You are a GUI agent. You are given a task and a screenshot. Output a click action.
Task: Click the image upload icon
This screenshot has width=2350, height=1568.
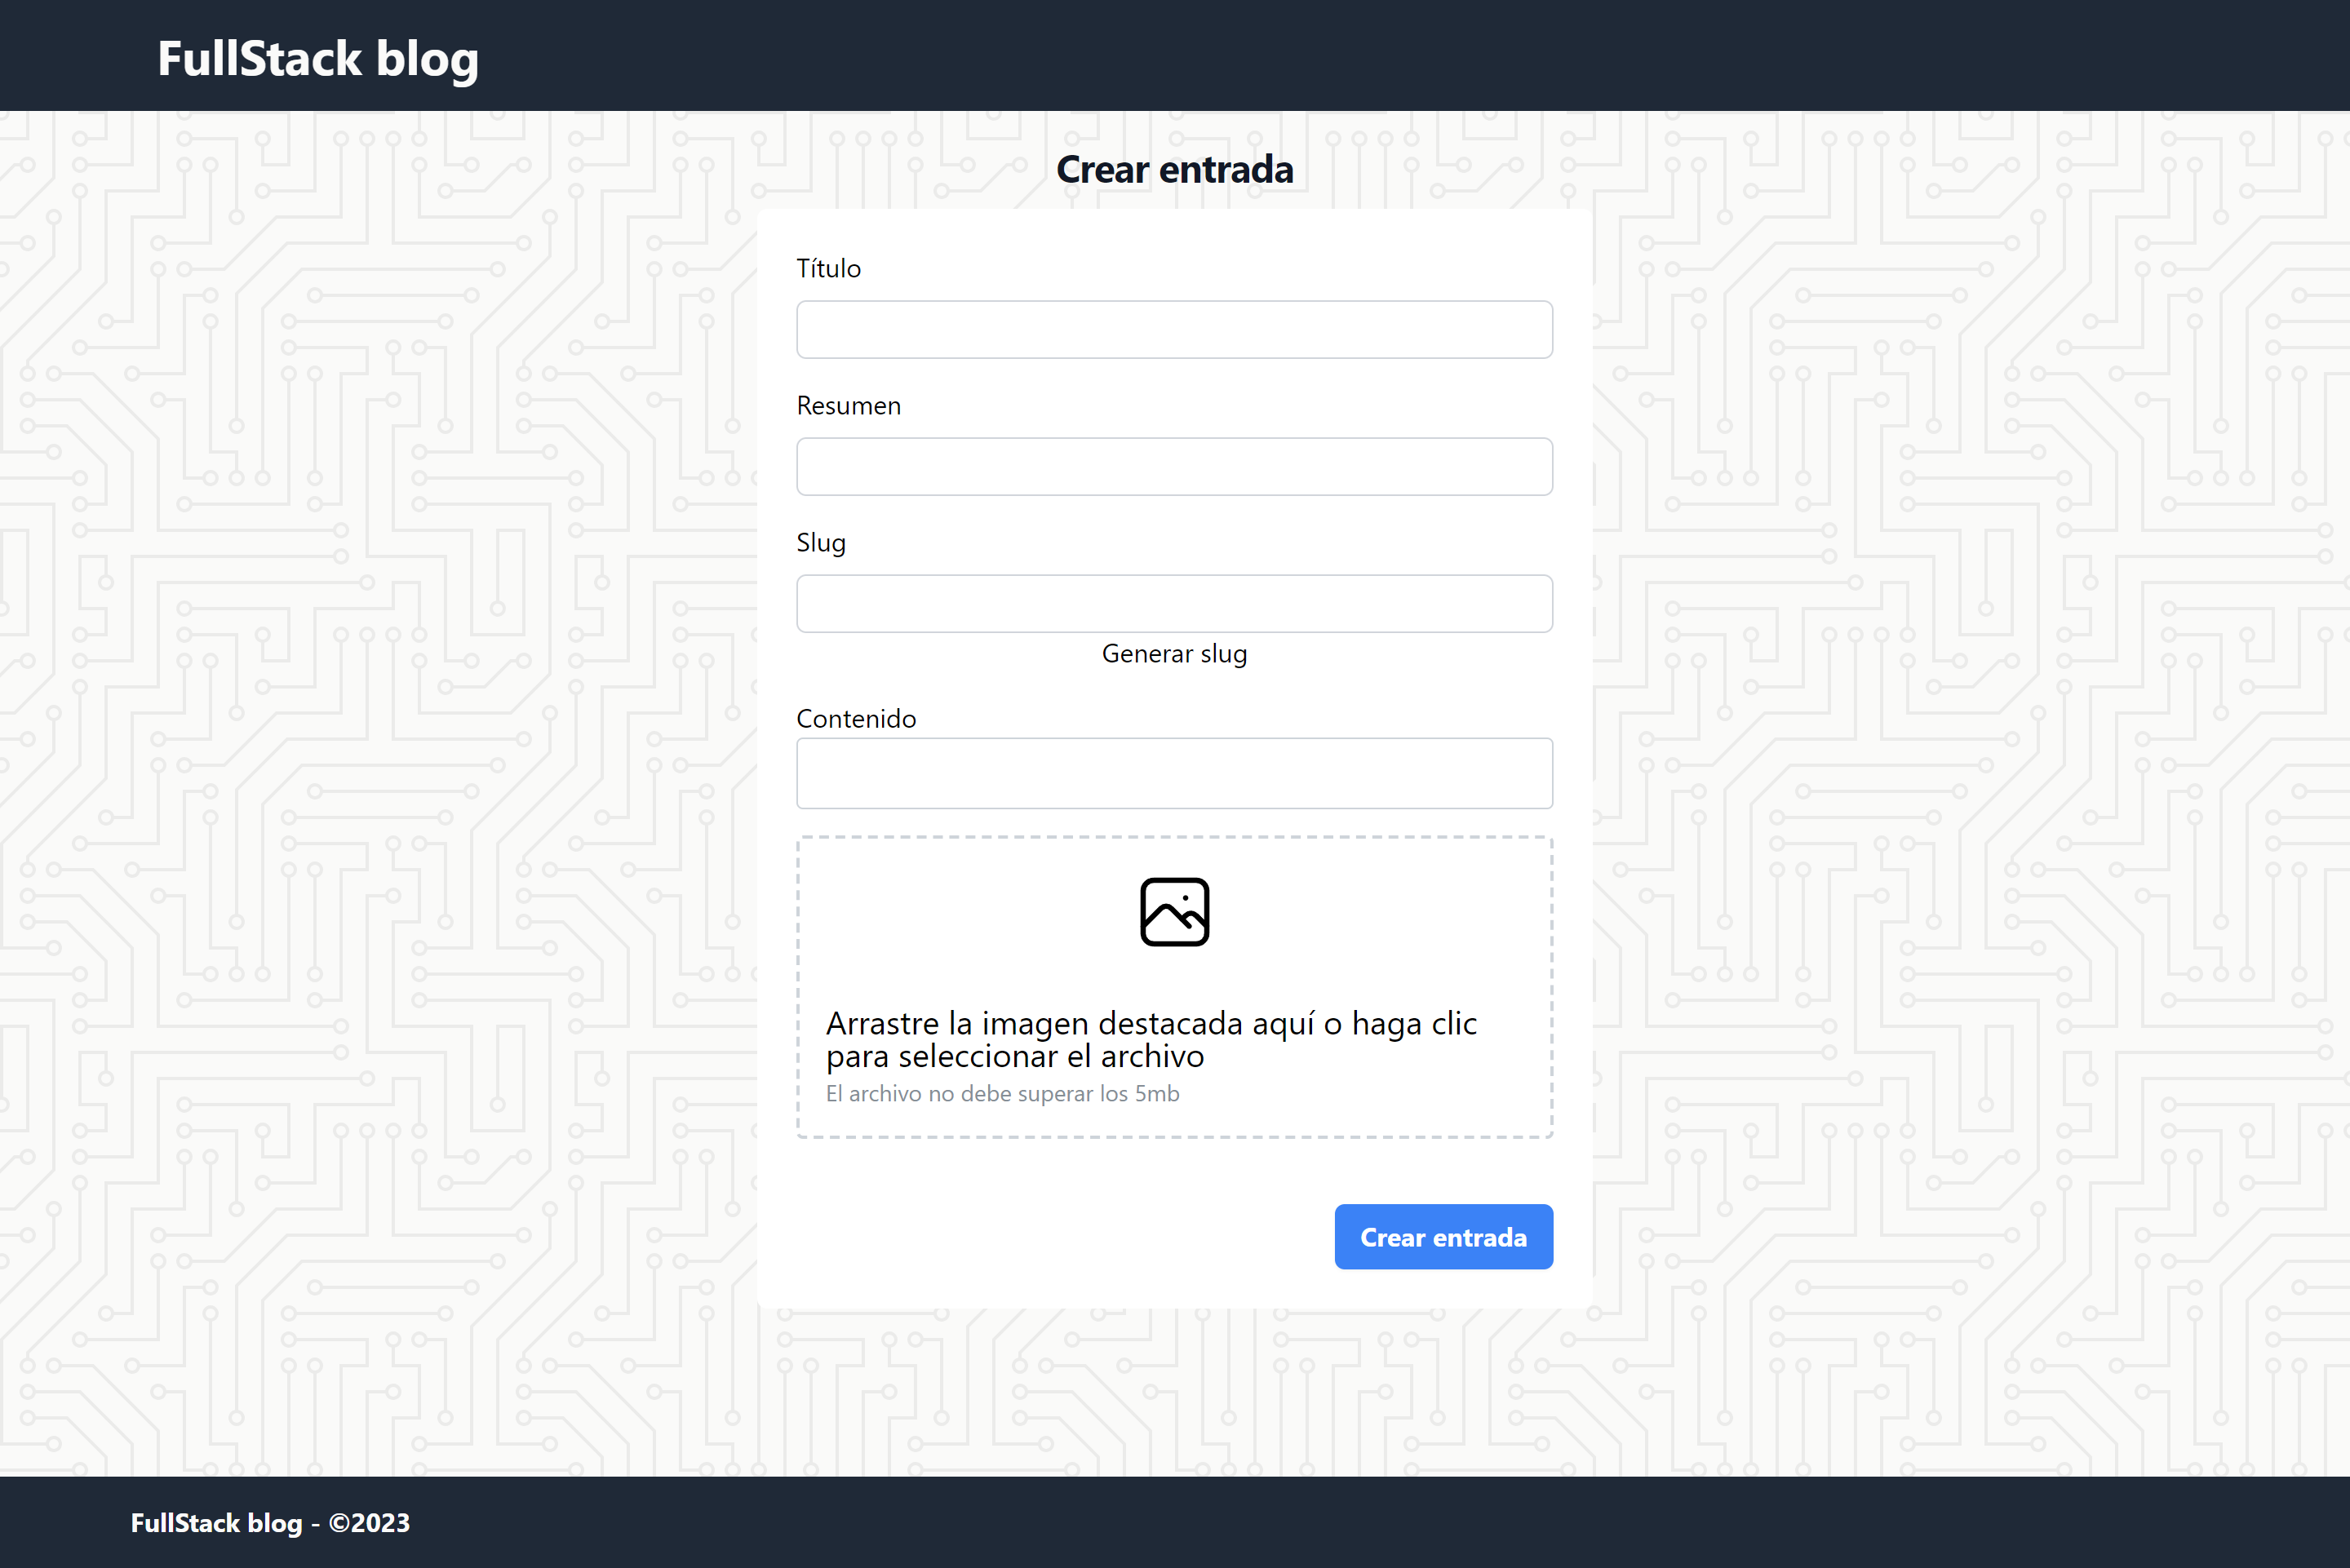click(1174, 912)
